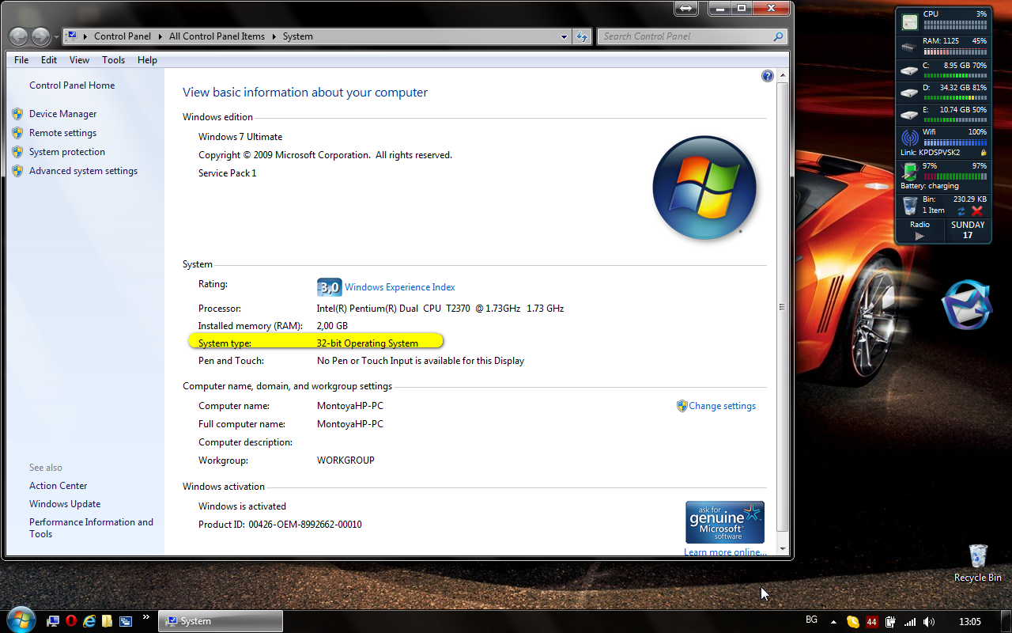
Task: Click the CPU chip icon in gadget
Action: tap(910, 23)
